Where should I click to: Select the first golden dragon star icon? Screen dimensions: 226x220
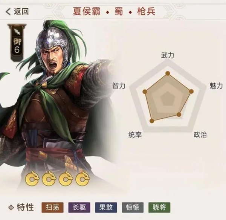(x=32, y=178)
